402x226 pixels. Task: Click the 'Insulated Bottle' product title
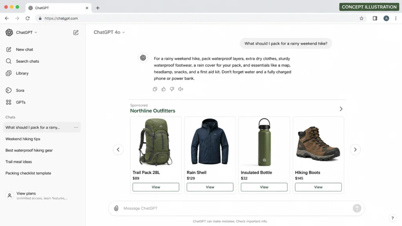pos(256,173)
